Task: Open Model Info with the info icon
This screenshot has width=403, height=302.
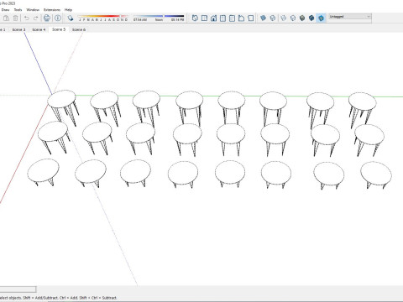Action: [58, 18]
